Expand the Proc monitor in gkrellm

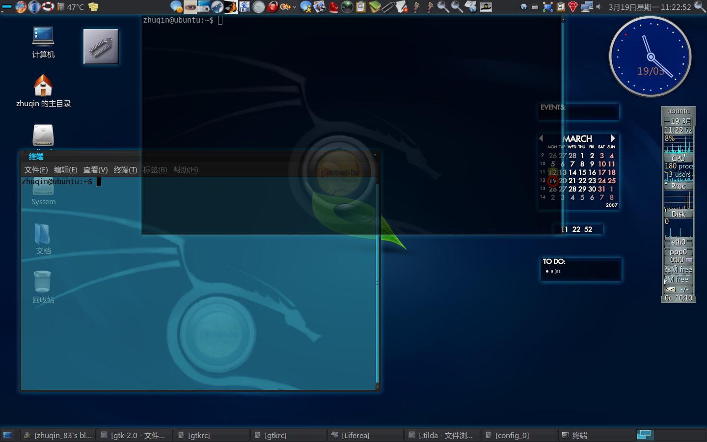678,186
